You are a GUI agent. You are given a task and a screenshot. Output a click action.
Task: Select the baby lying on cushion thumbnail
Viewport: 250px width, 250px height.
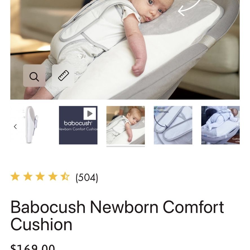(126, 125)
